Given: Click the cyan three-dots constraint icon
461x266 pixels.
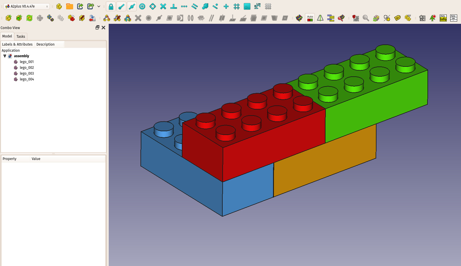Looking at the screenshot, I should [184, 6].
